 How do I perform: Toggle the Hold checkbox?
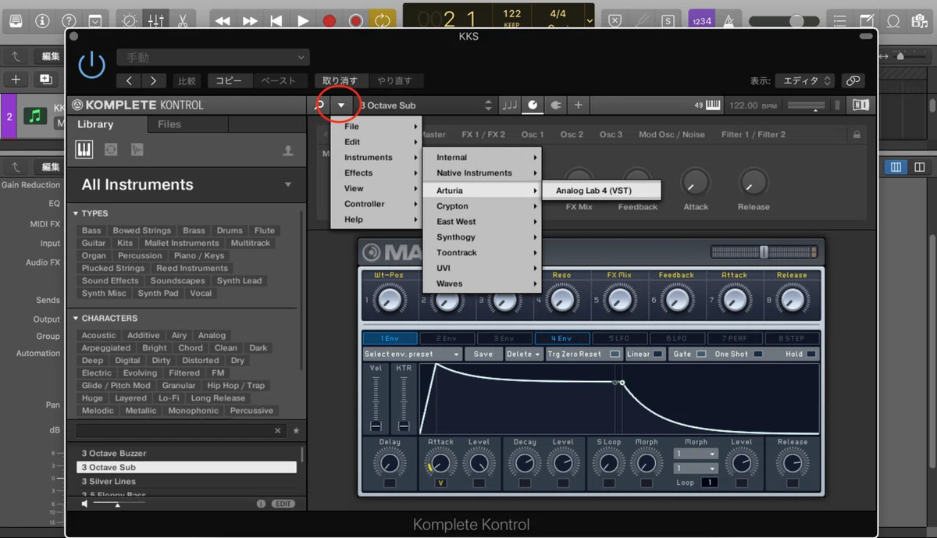click(812, 354)
